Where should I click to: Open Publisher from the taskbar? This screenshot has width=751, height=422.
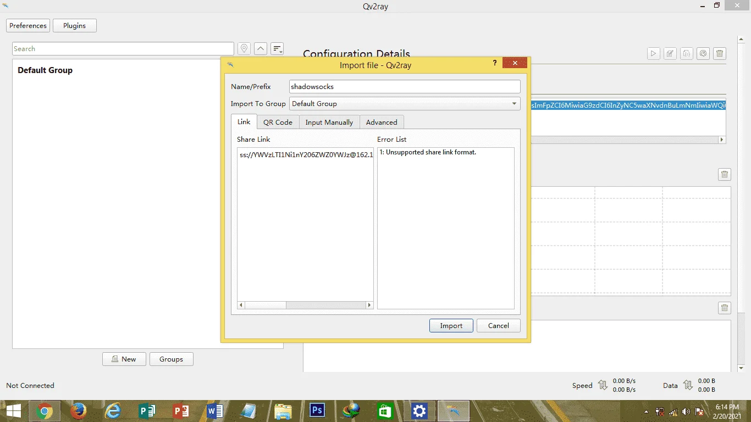coord(147,411)
